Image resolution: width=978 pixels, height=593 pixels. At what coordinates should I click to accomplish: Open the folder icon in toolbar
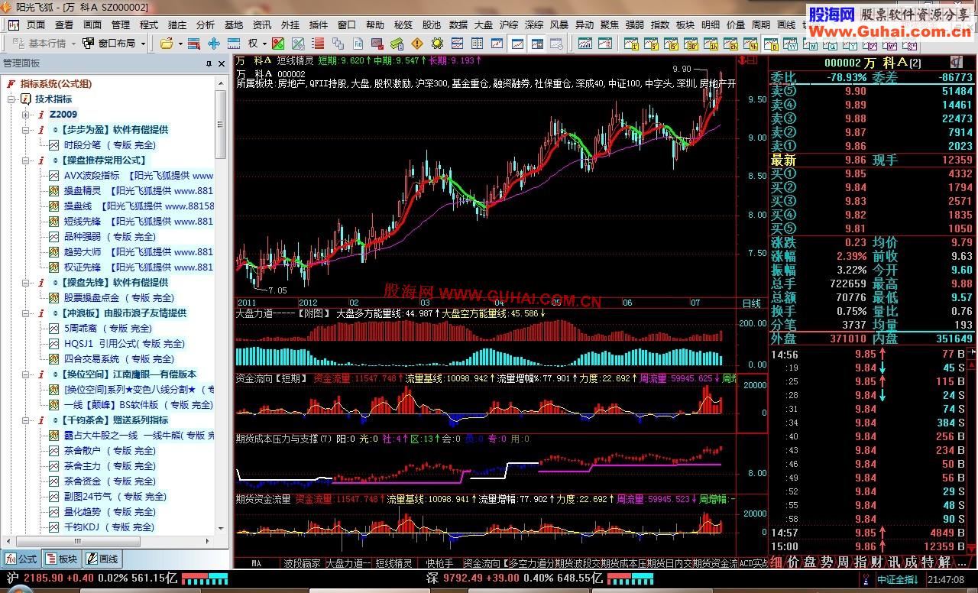point(166,44)
